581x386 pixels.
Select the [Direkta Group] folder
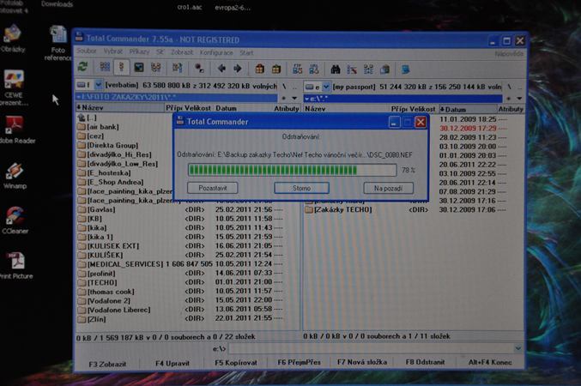[x=108, y=145]
